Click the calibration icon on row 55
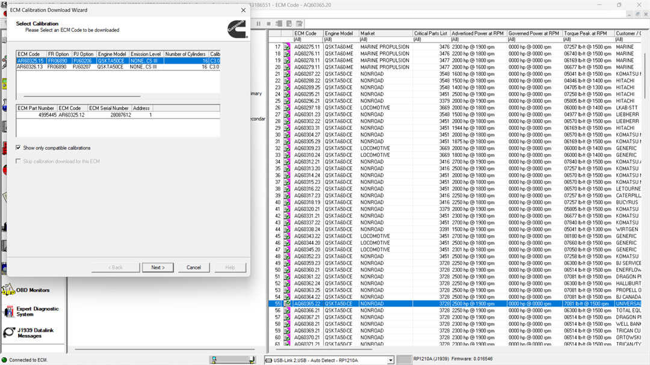This screenshot has width=650, height=365. pos(287,304)
